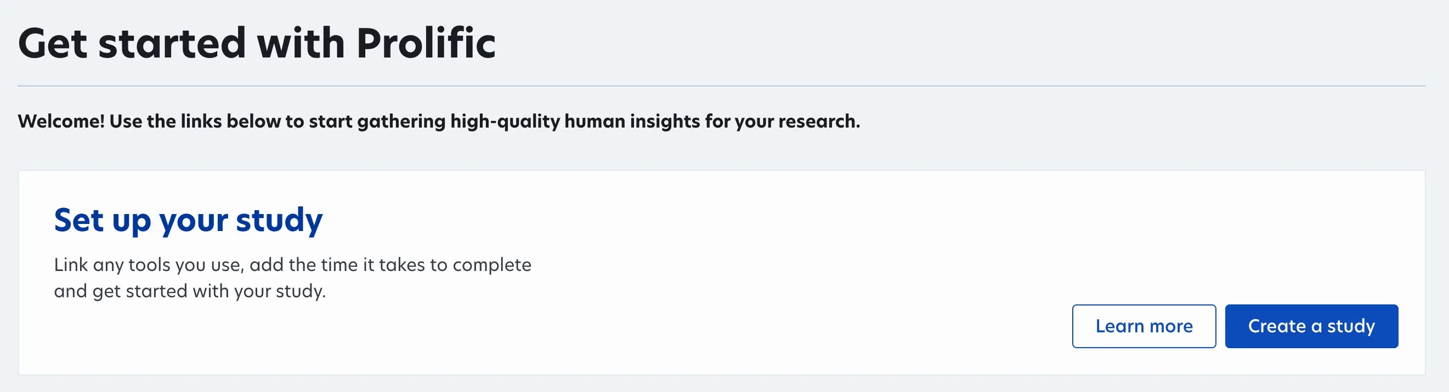
Task: Click the Welcome subtitle sentence
Action: (x=439, y=122)
